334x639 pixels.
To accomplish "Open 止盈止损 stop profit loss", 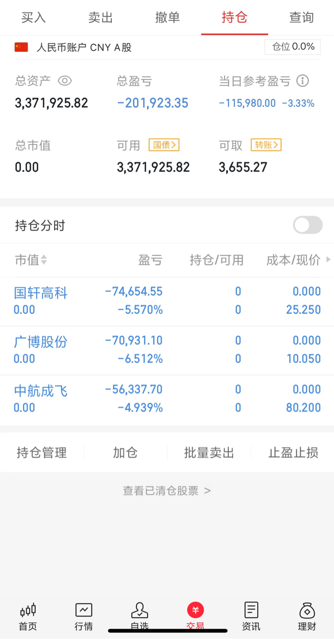I will pos(293,453).
